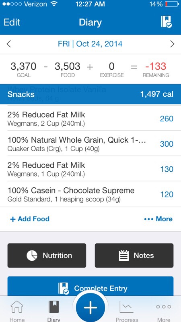Image resolution: width=181 pixels, height=322 pixels.
Task: Go to next day with right arrow
Action: coord(172,44)
